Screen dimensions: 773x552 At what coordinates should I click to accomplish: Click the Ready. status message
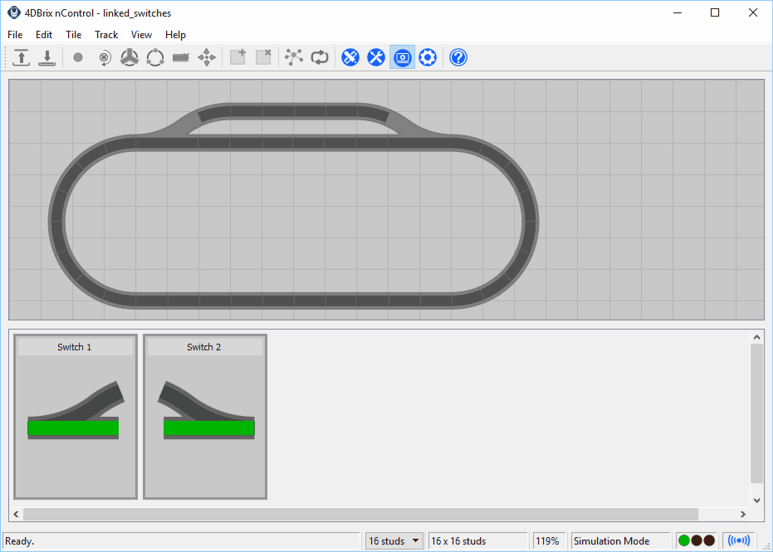pyautogui.click(x=20, y=541)
